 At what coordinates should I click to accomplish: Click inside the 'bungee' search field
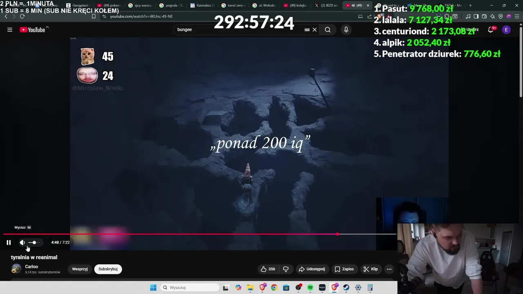(x=241, y=30)
